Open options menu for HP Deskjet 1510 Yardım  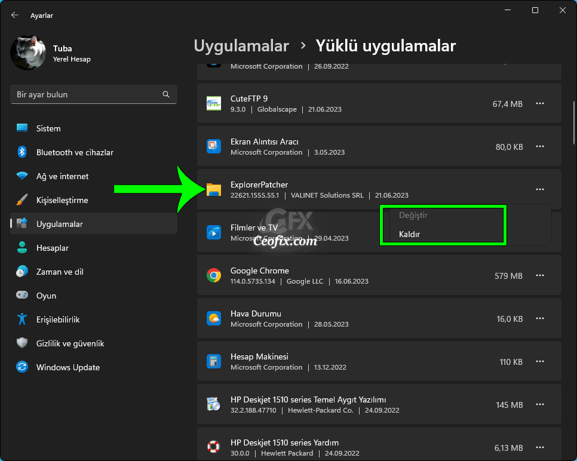pos(539,447)
